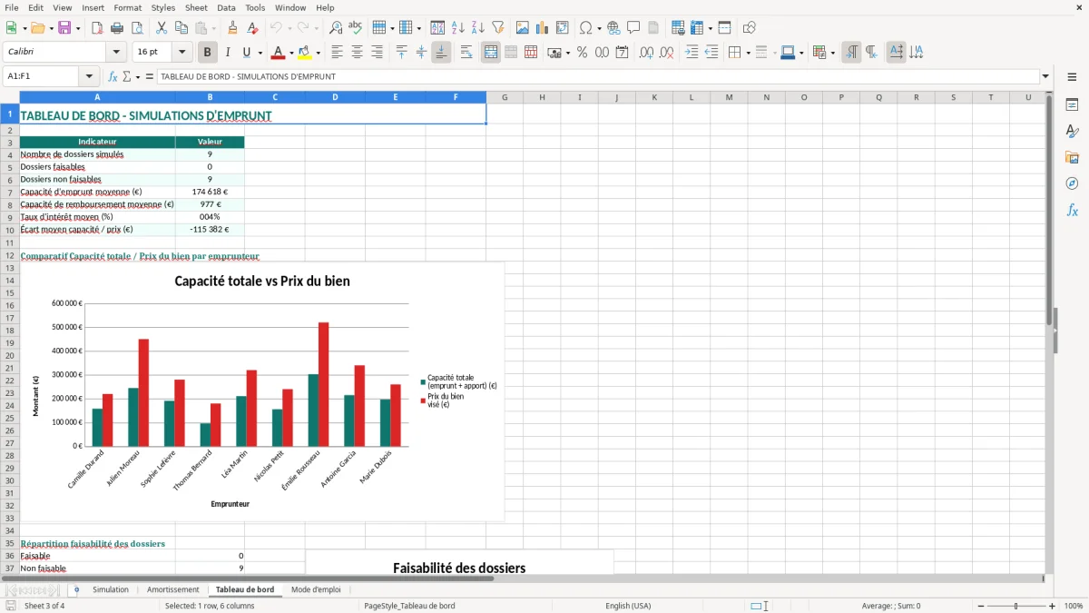This screenshot has width=1089, height=613.
Task: Click the zoom slider in status bar
Action: tap(1015, 606)
